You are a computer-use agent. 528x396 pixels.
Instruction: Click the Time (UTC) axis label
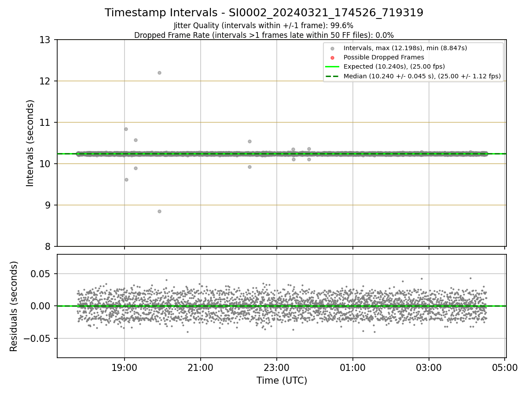coord(282,381)
